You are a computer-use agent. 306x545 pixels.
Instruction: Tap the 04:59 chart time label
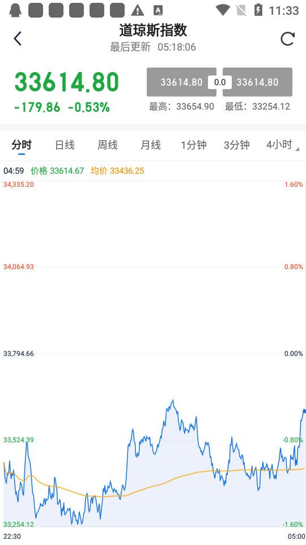(x=14, y=171)
